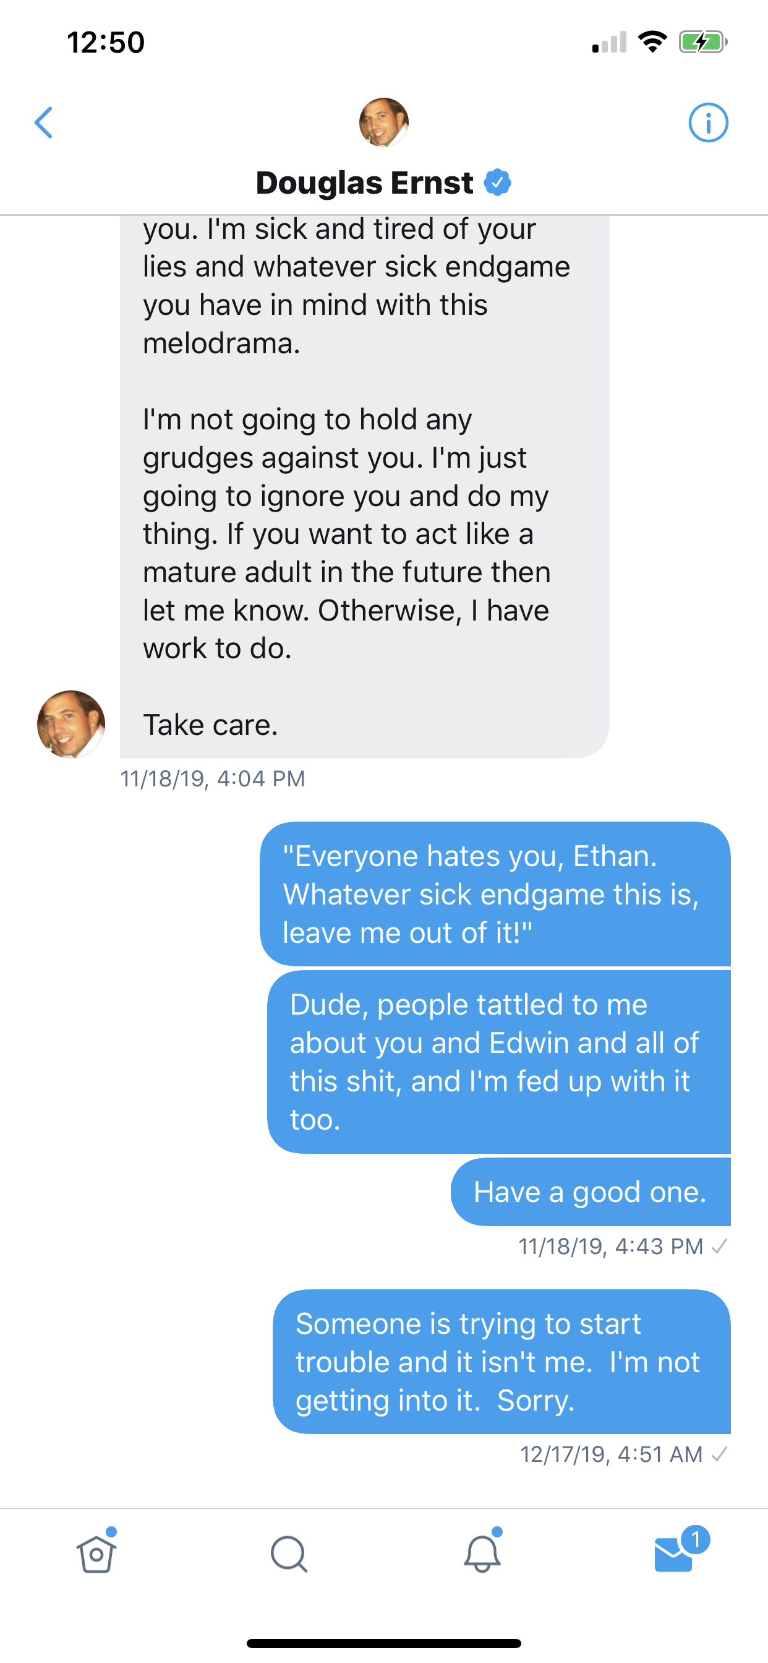Tap the "Someone is trying to start trouble" bubble
Image resolution: width=768 pixels, height=1663 pixels.
[501, 1362]
